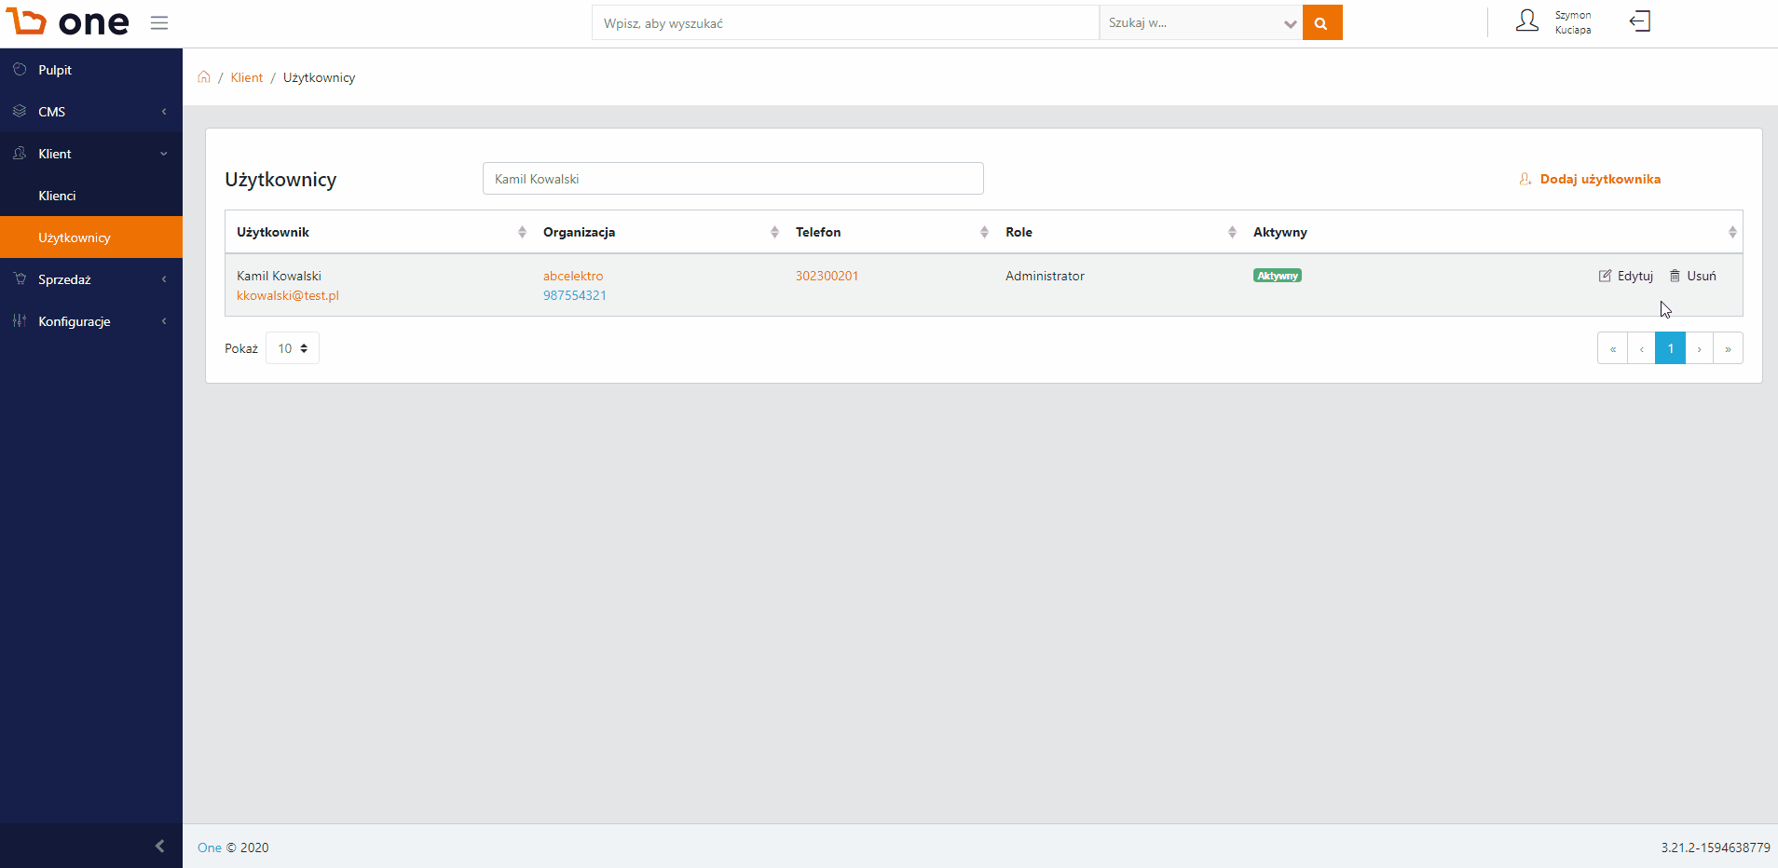1778x868 pixels.
Task: Open Pulpit in the sidebar
Action: tap(91, 70)
